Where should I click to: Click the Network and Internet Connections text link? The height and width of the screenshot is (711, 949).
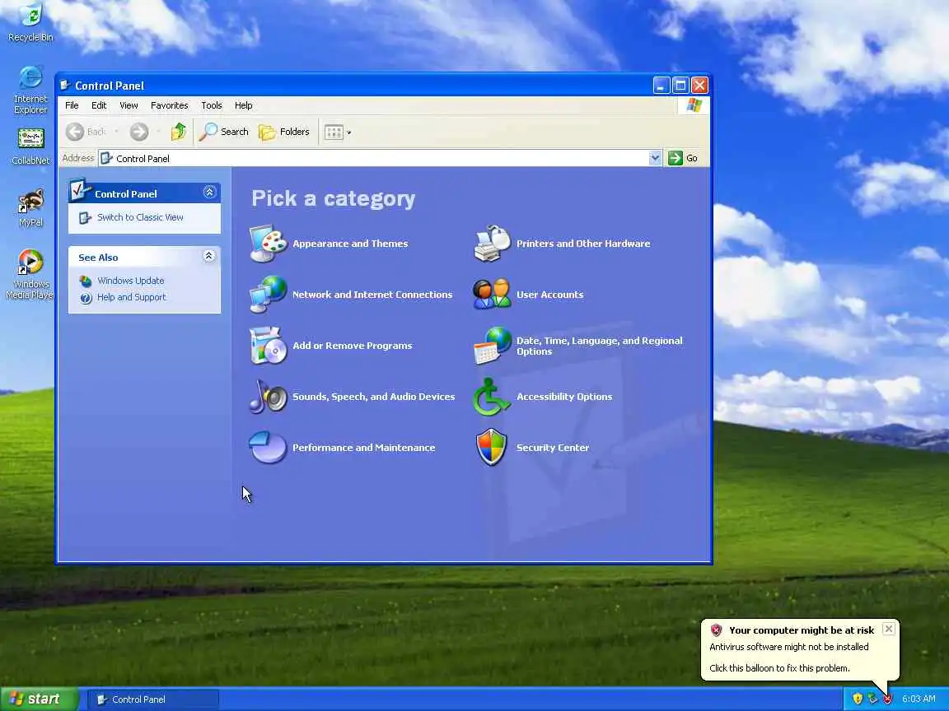372,295
